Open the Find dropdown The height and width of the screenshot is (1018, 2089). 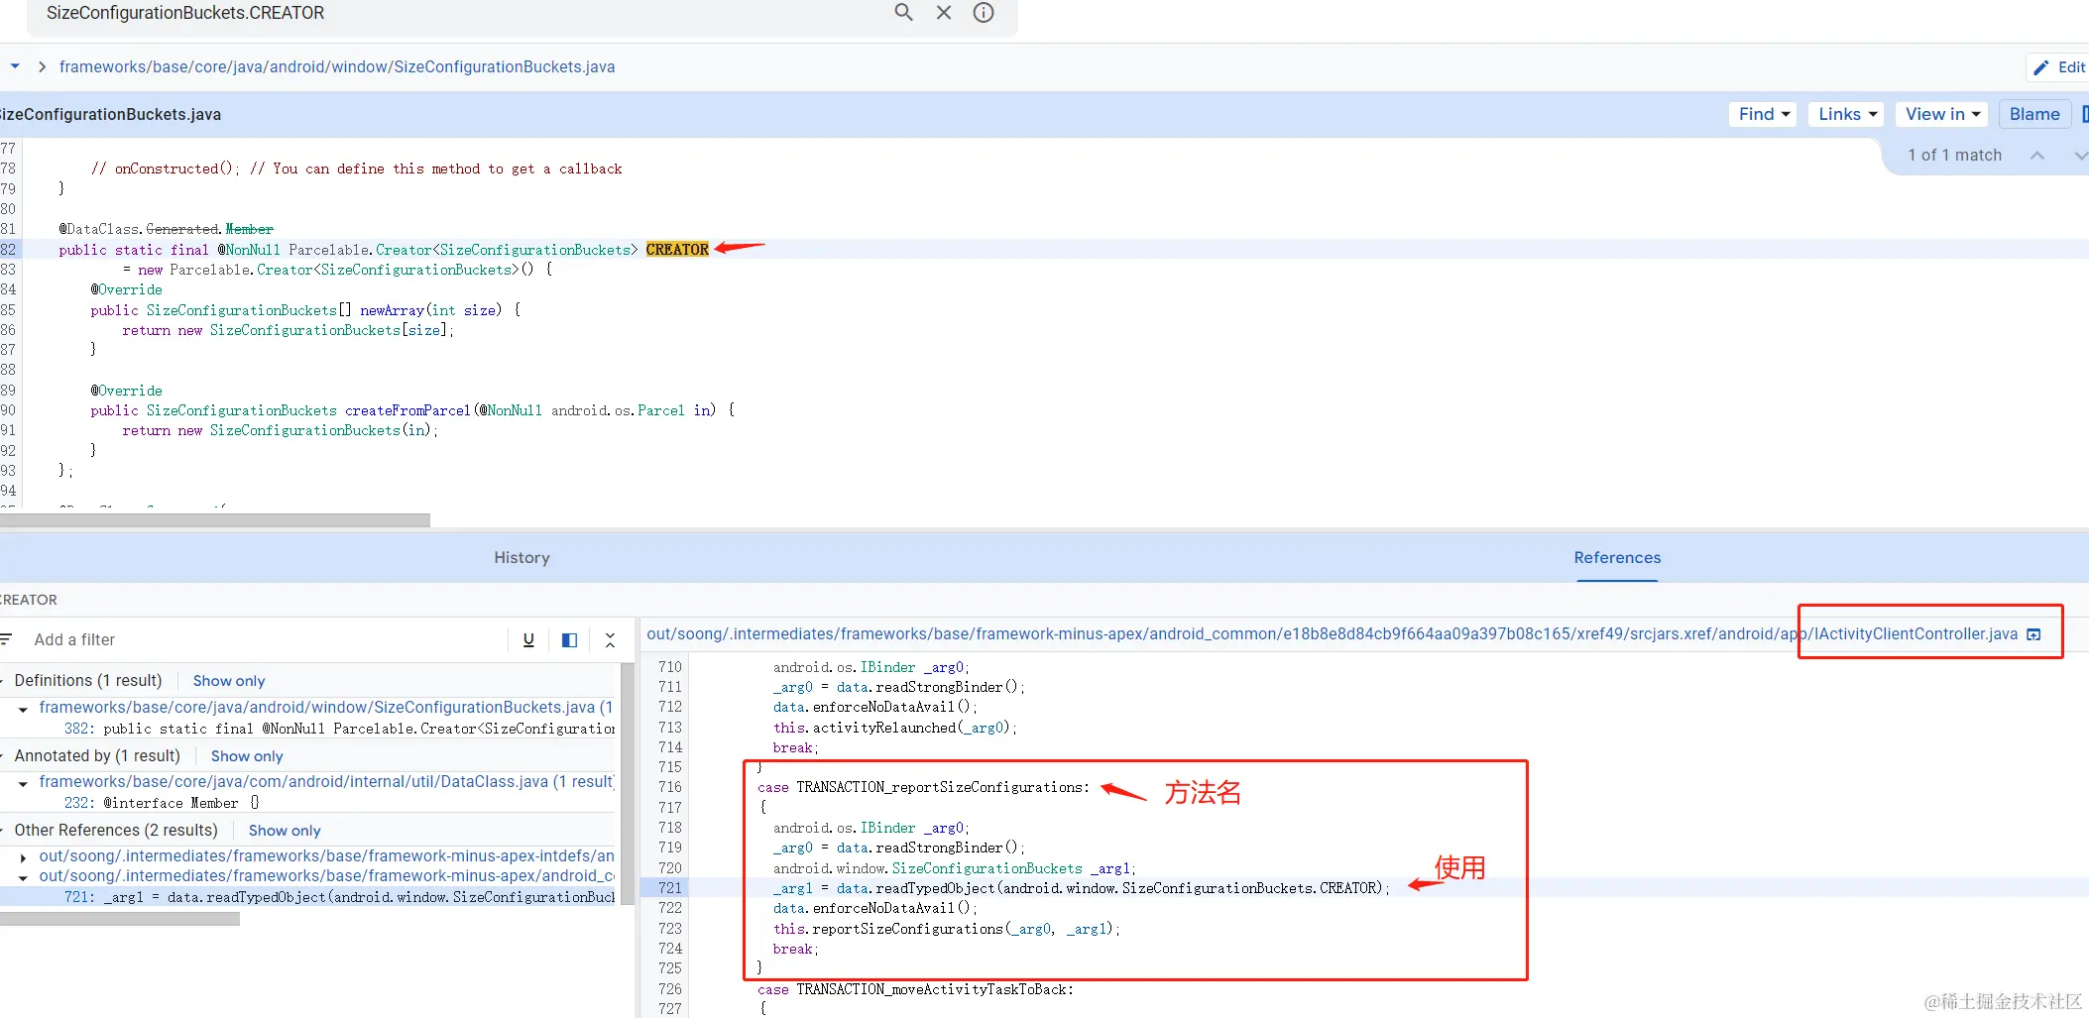click(x=1765, y=114)
